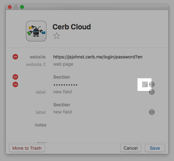Click the web page placeholder field
The height and width of the screenshot is (161, 174).
63,64
